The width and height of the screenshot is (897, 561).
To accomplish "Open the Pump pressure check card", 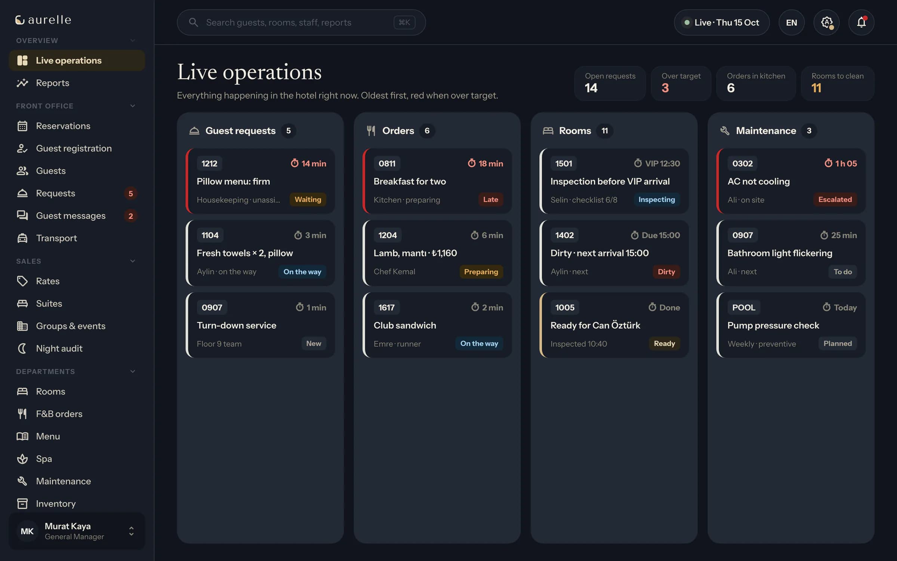I will pos(791,325).
